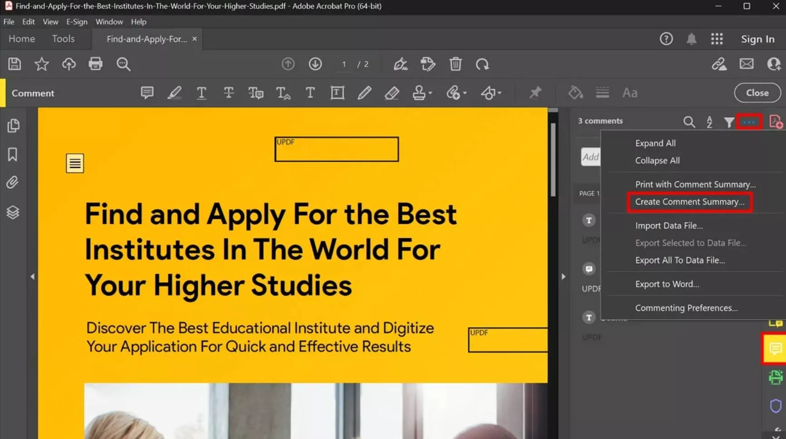Switch to the Home tab

point(21,39)
